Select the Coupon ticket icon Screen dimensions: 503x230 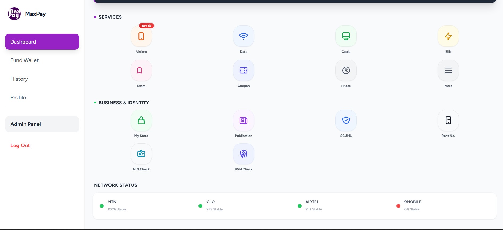click(x=243, y=71)
